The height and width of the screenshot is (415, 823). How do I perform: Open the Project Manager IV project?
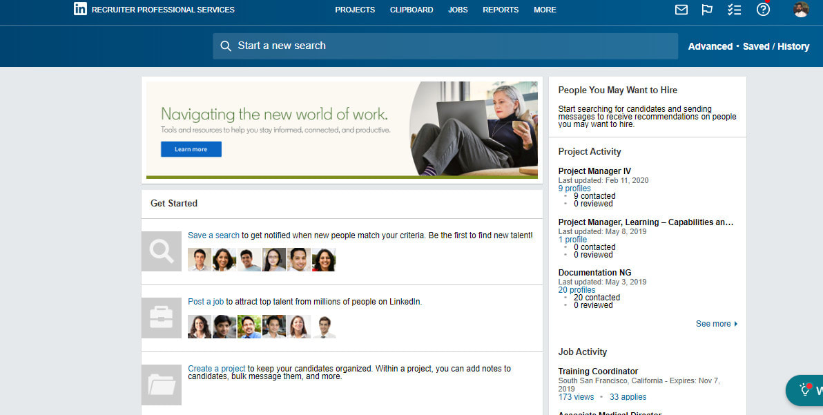[x=594, y=171]
